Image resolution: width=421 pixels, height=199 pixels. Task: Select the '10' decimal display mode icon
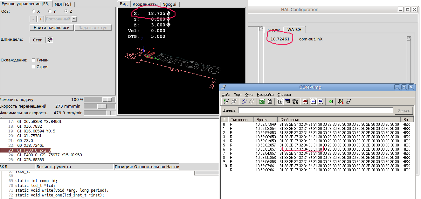pos(313,101)
